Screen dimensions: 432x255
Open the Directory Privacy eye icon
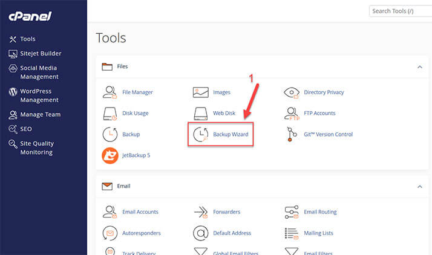click(292, 92)
